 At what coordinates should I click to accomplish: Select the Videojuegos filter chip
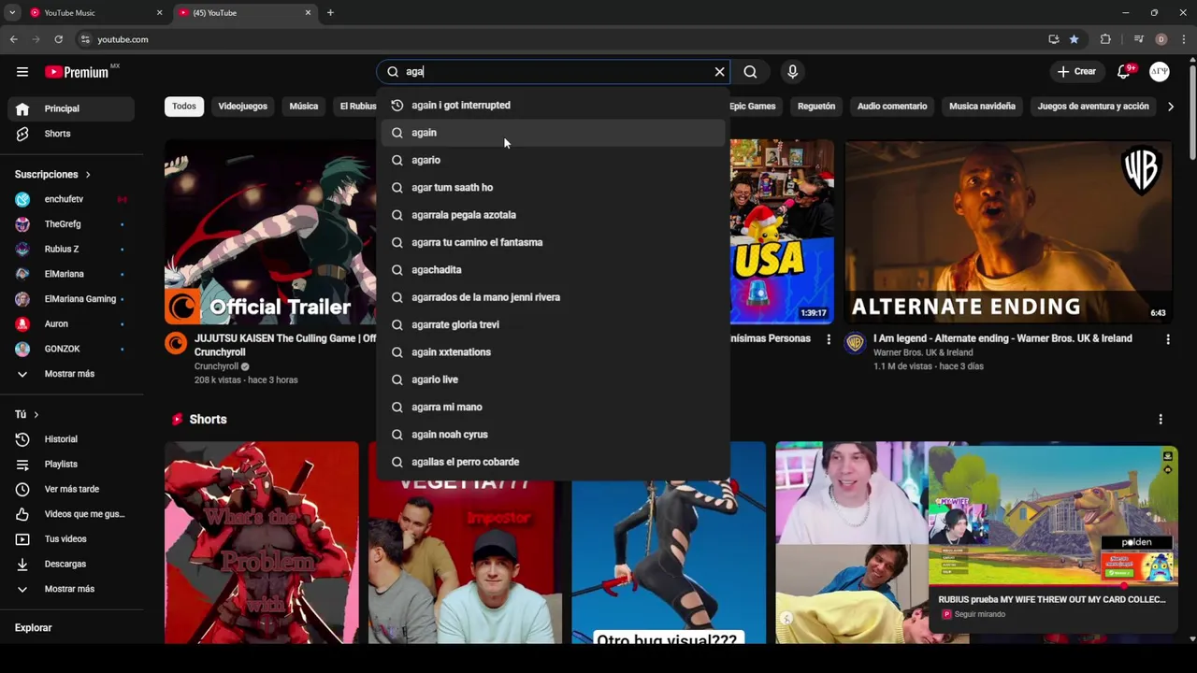(243, 107)
